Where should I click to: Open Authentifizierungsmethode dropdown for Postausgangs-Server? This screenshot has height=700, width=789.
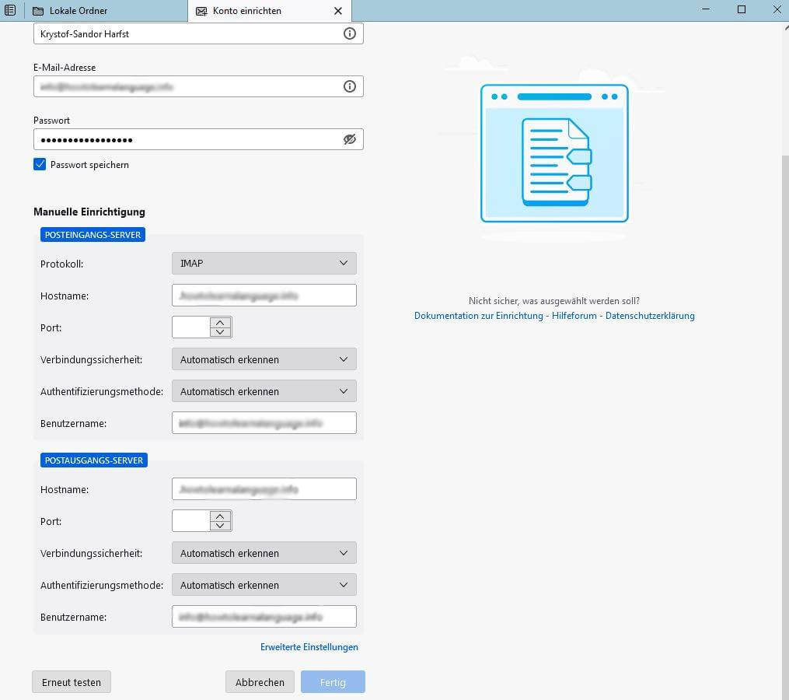(x=264, y=584)
